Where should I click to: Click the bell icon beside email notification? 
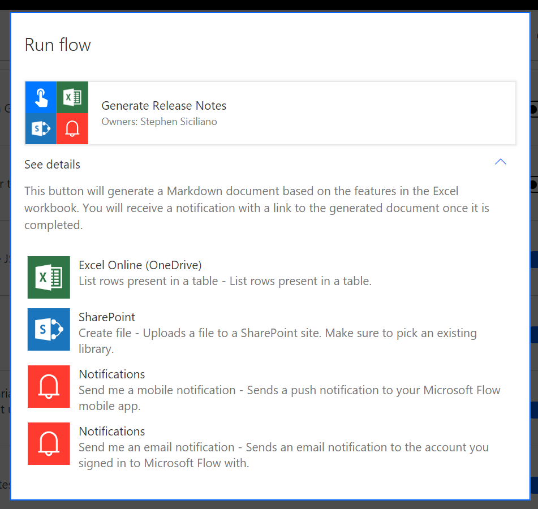pos(49,443)
